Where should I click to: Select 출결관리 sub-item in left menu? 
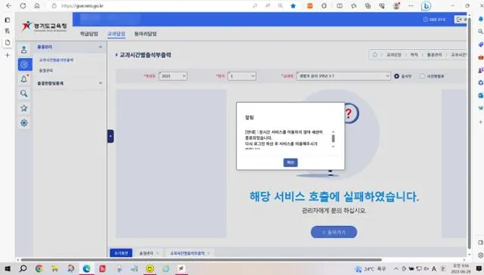click(45, 70)
